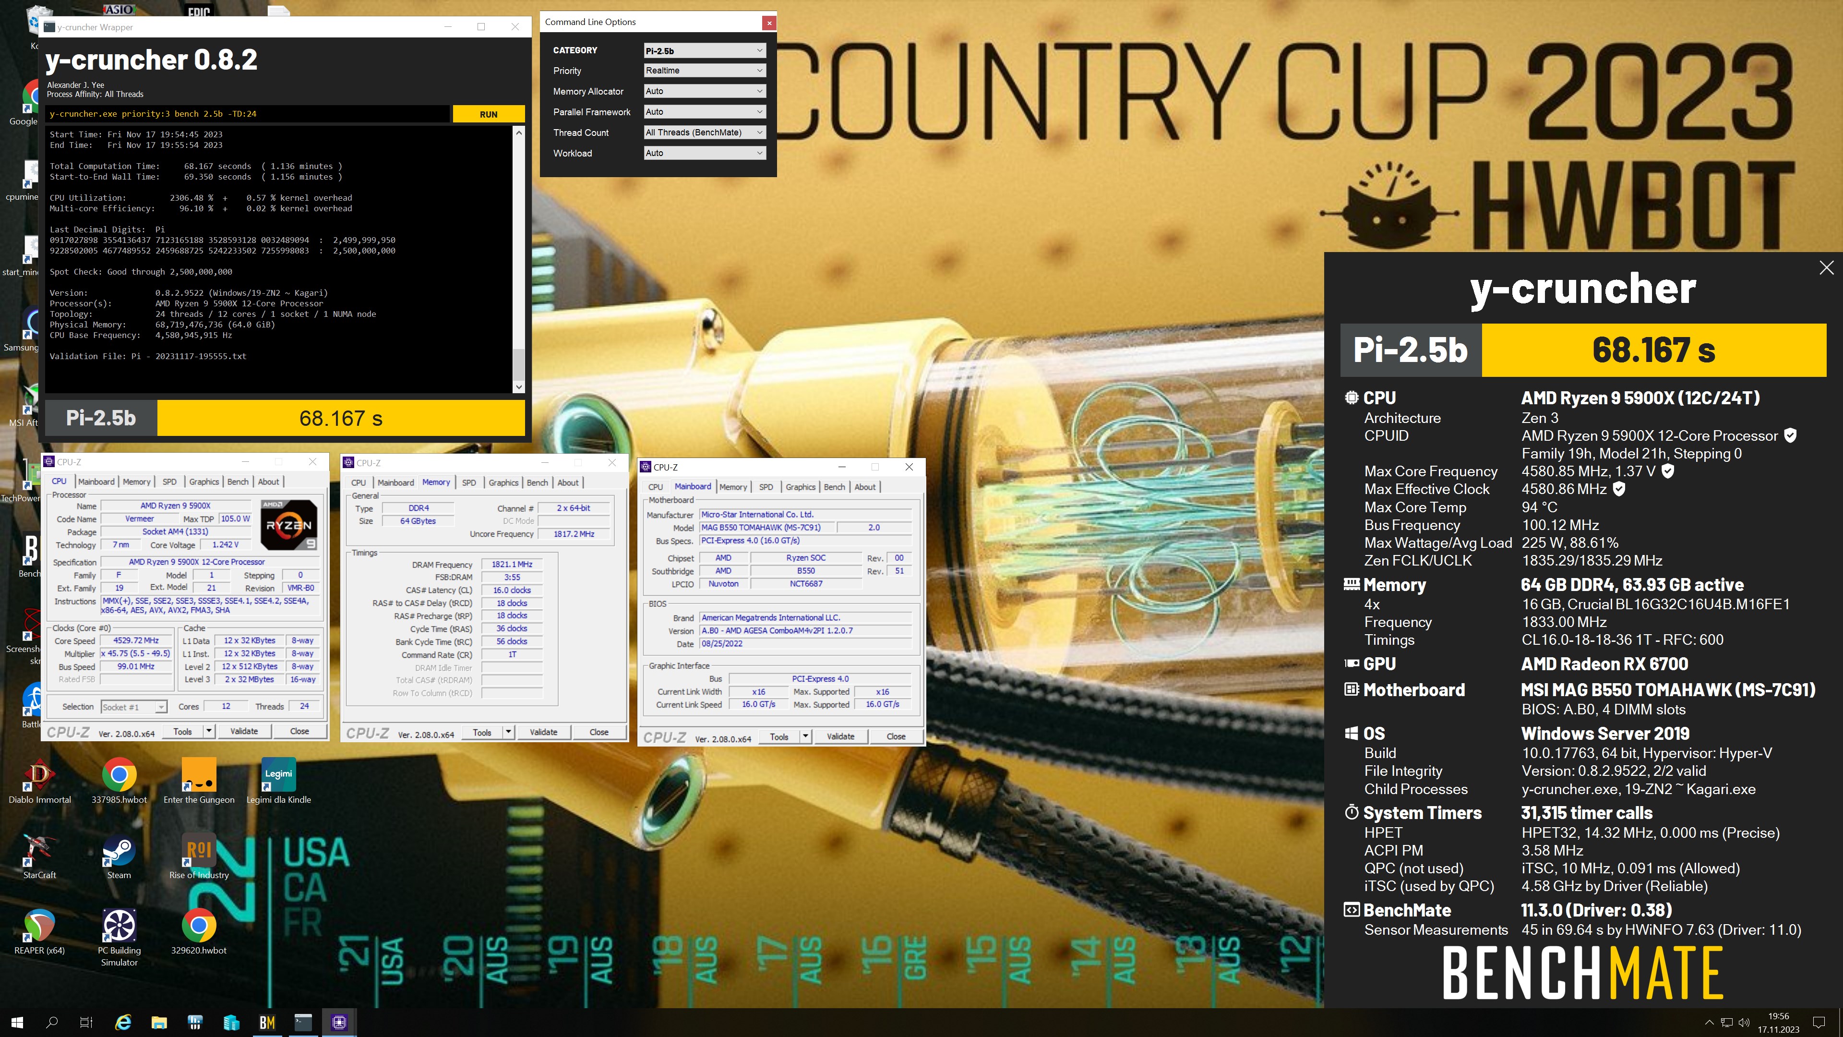Open the Priority Realtime dropdown

(706, 70)
